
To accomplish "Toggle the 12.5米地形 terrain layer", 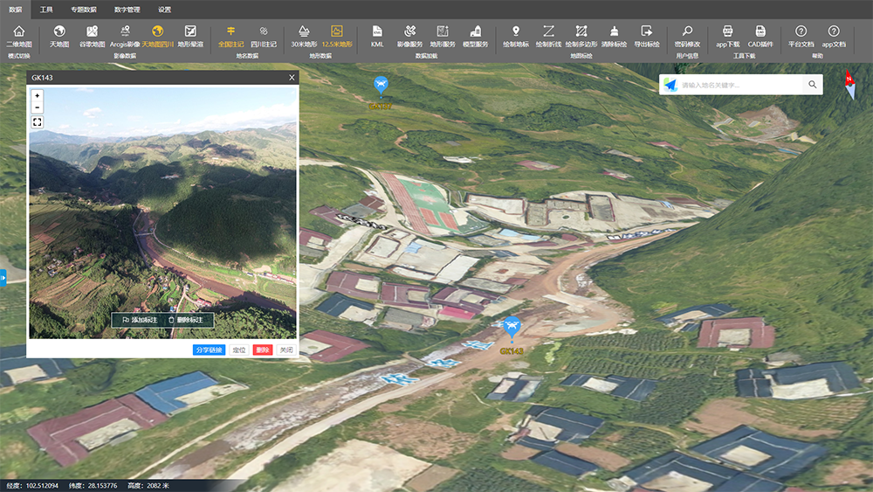I will 337,35.
